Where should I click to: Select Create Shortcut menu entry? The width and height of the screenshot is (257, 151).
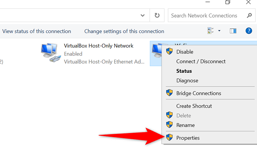click(194, 106)
